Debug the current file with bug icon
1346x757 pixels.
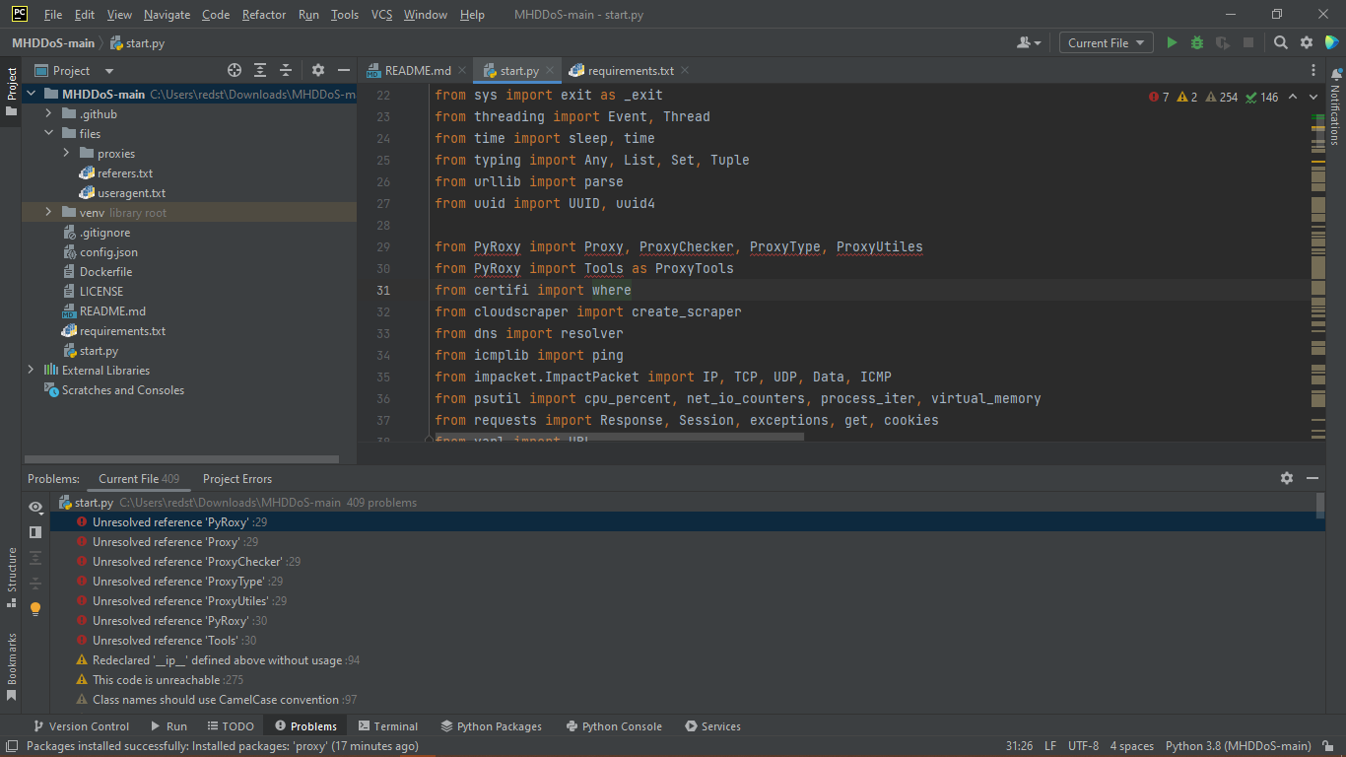click(1197, 42)
